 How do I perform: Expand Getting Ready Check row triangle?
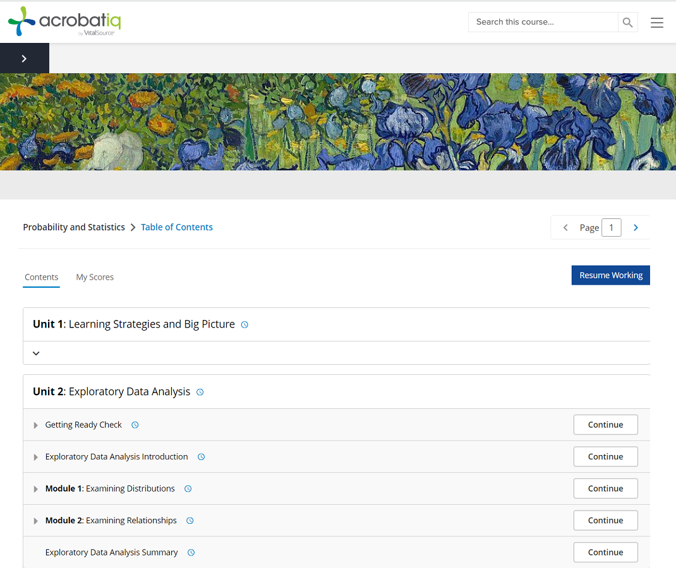[36, 425]
